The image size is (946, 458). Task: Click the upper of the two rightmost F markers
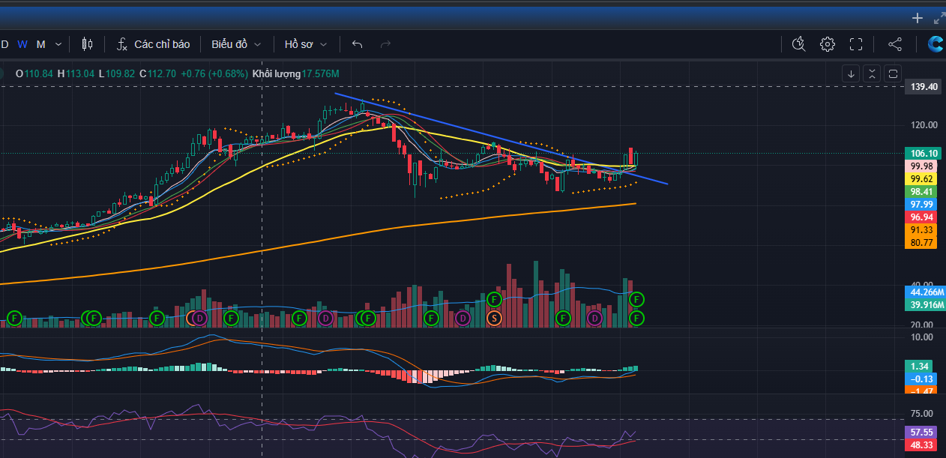(636, 299)
